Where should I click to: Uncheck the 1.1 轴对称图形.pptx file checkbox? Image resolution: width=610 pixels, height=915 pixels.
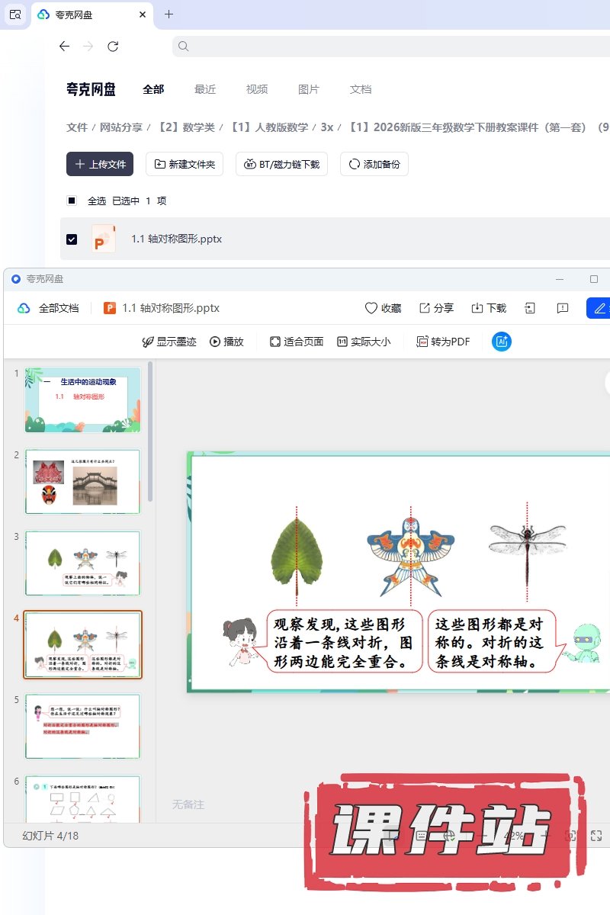pos(72,239)
